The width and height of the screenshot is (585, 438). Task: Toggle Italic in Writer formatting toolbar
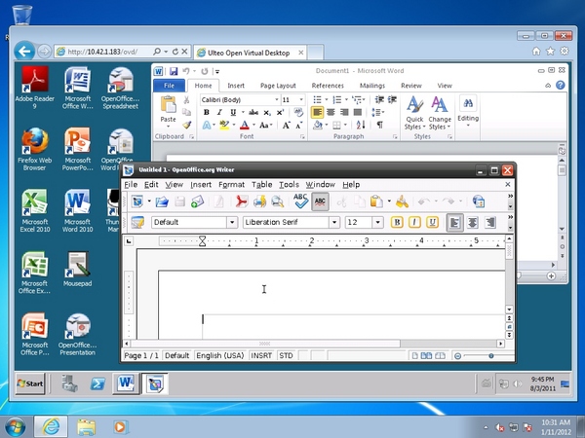[414, 222]
